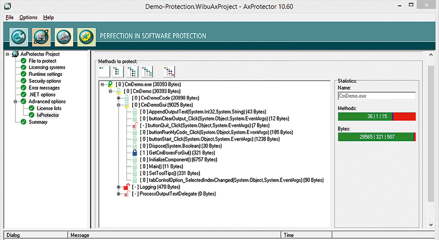
Task: Click the Name field showing CmDemo.exe
Action: pyautogui.click(x=377, y=96)
